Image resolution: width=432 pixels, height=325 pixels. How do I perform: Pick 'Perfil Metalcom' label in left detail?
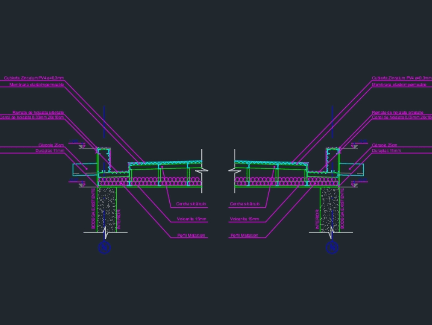191,235
